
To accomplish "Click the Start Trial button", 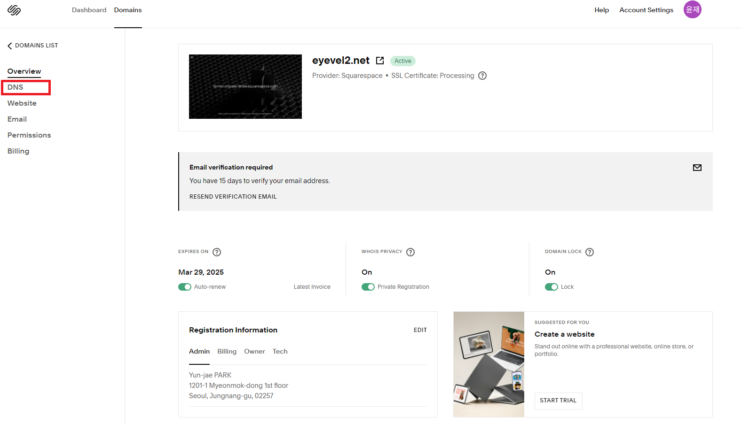I will 558,401.
